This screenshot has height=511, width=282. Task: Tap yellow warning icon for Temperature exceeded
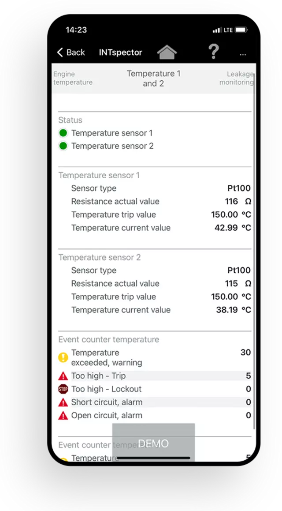pos(63,357)
